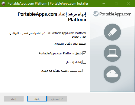Click the laptop computer icon

coord(112,53)
